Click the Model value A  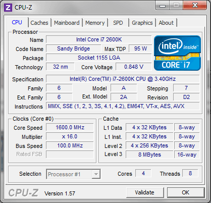pos(124,88)
